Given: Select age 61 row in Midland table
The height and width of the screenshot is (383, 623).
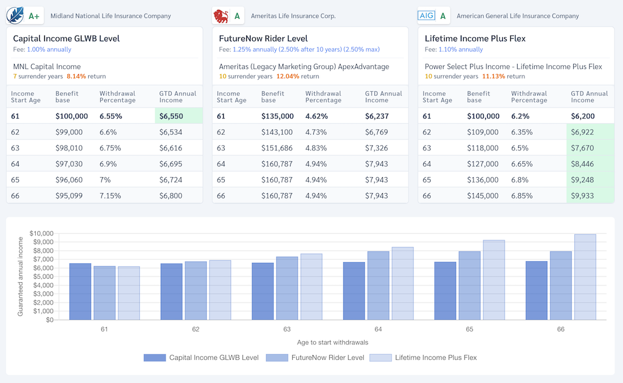Looking at the screenshot, I should pyautogui.click(x=105, y=116).
